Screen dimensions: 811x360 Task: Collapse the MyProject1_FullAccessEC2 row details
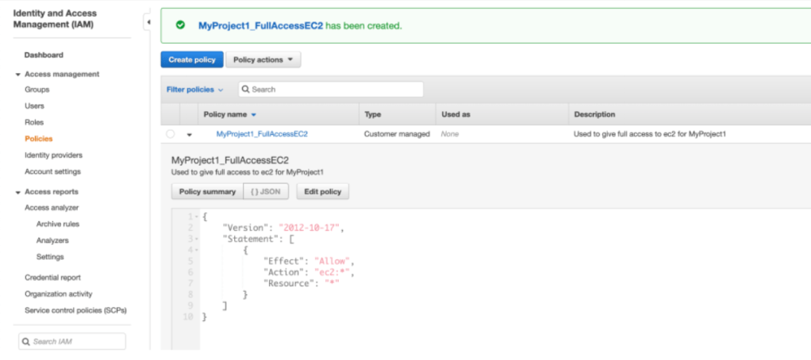click(189, 135)
